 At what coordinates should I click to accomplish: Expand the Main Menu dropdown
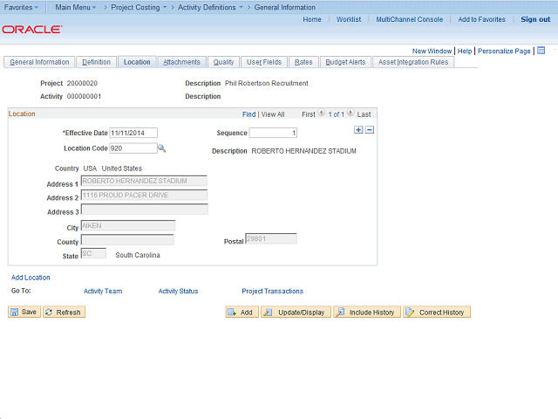[76, 7]
